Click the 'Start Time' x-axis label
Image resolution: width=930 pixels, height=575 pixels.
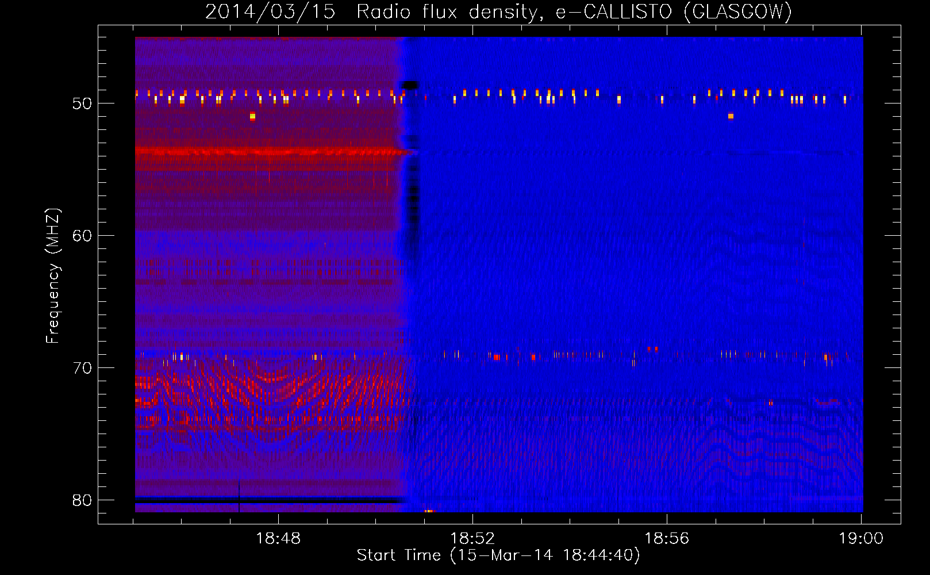click(x=498, y=555)
